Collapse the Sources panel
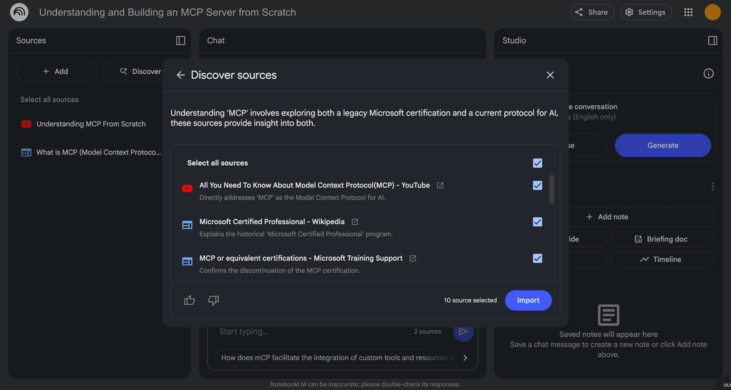 (x=181, y=41)
